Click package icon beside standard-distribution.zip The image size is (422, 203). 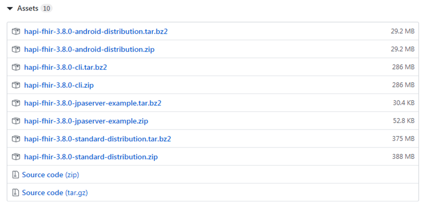click(x=16, y=157)
